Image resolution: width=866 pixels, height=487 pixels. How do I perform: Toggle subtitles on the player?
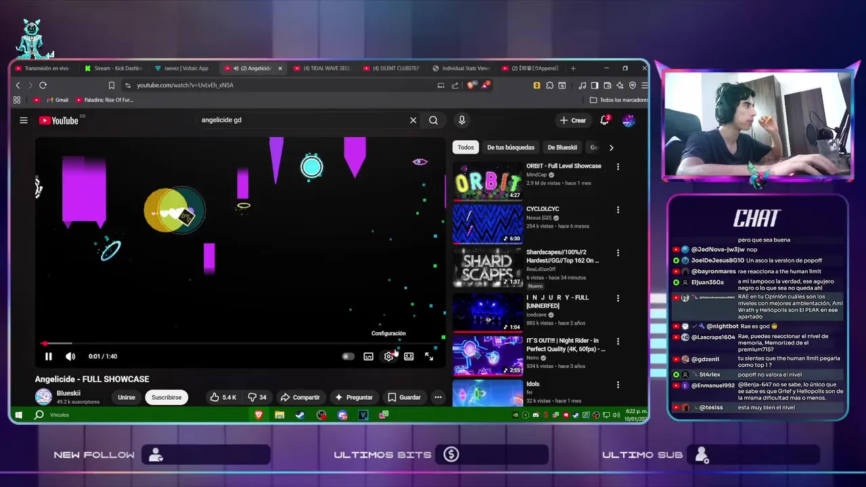click(368, 356)
